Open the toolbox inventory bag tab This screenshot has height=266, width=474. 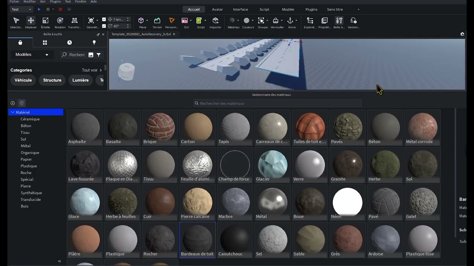point(20,42)
